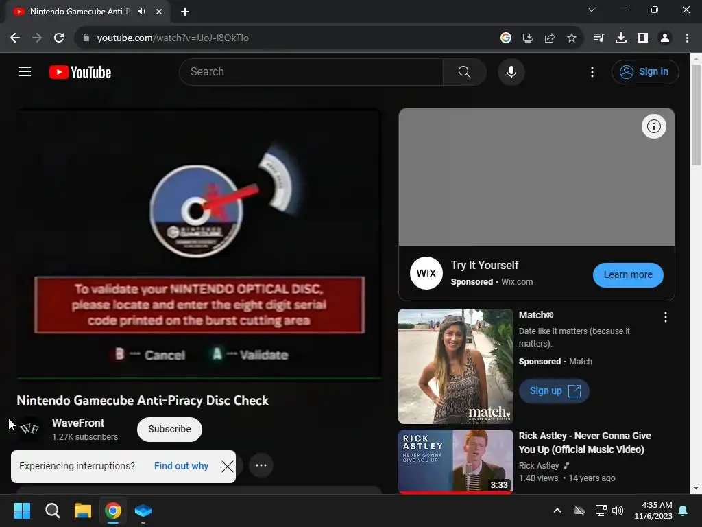Image resolution: width=702 pixels, height=527 pixels.
Task: Bookmark this tab with the star
Action: coord(571,38)
